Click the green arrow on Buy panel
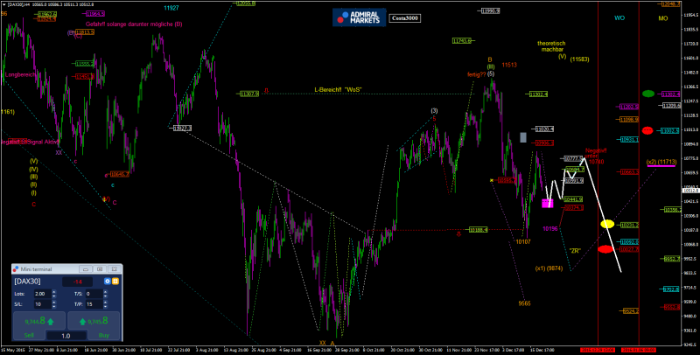 click(83, 322)
